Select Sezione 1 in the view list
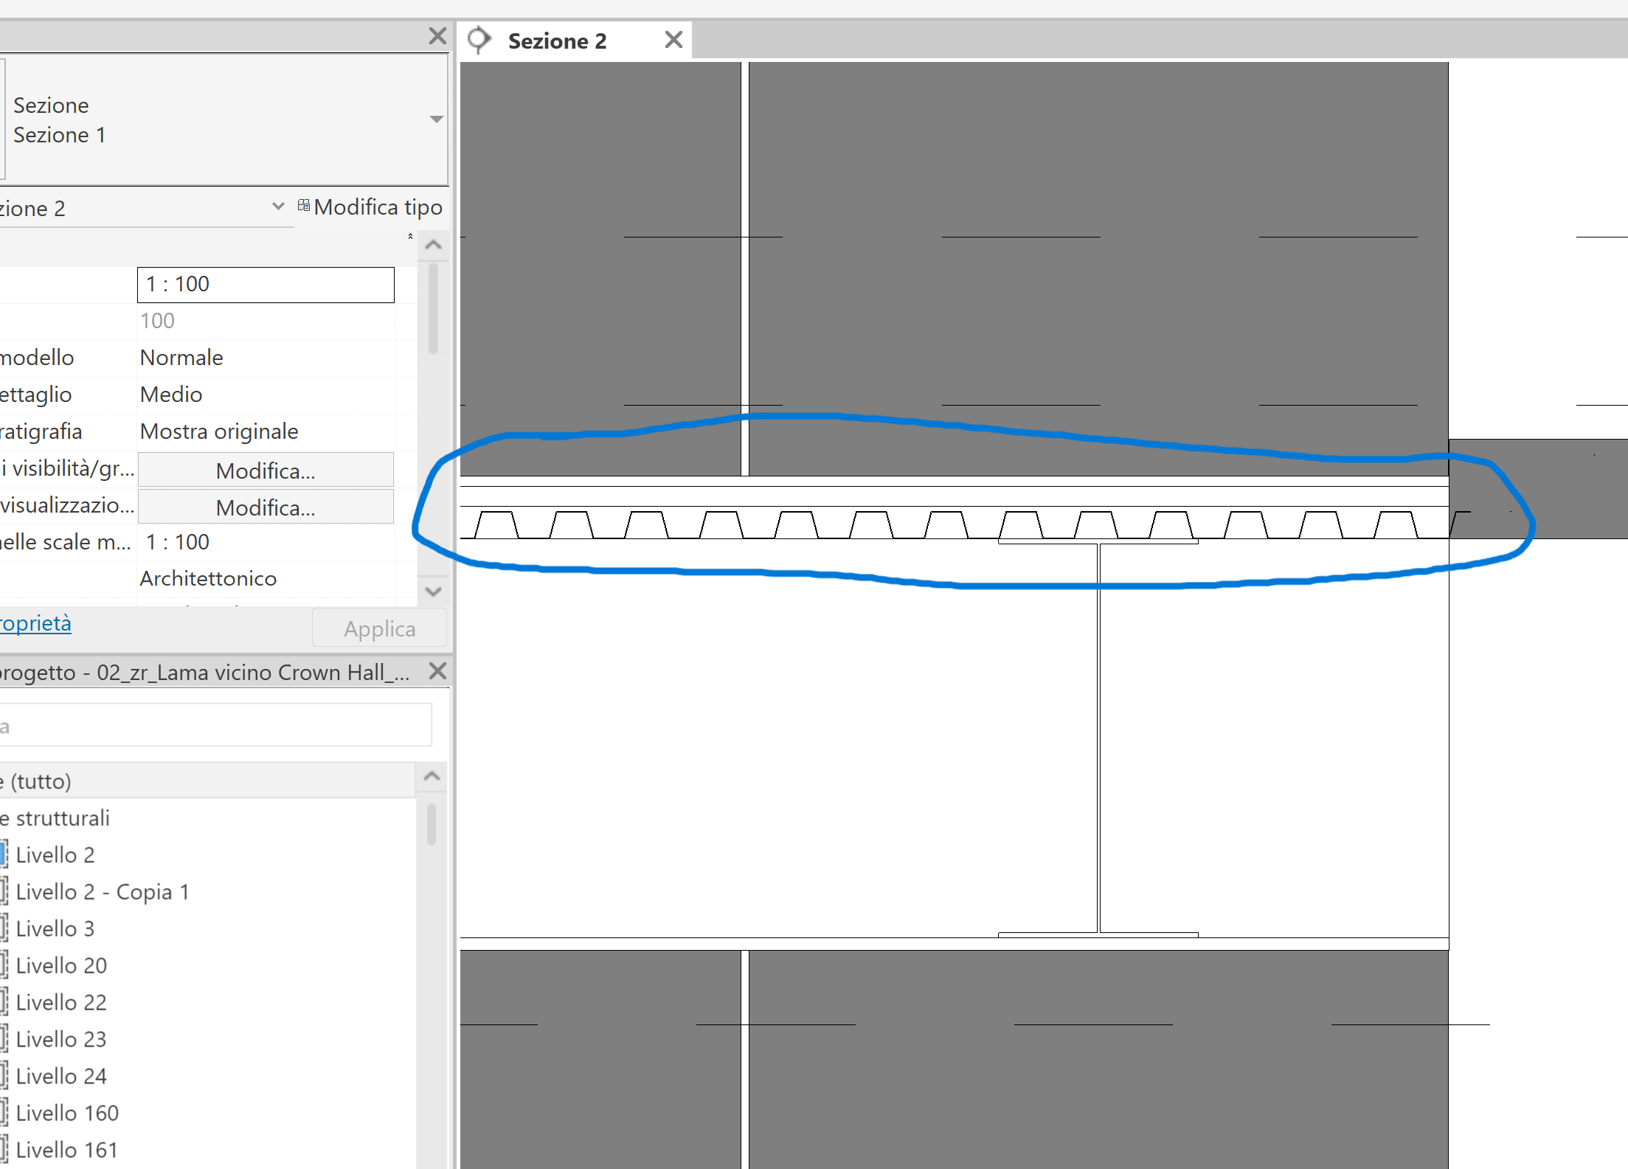The image size is (1628, 1169). coord(60,135)
